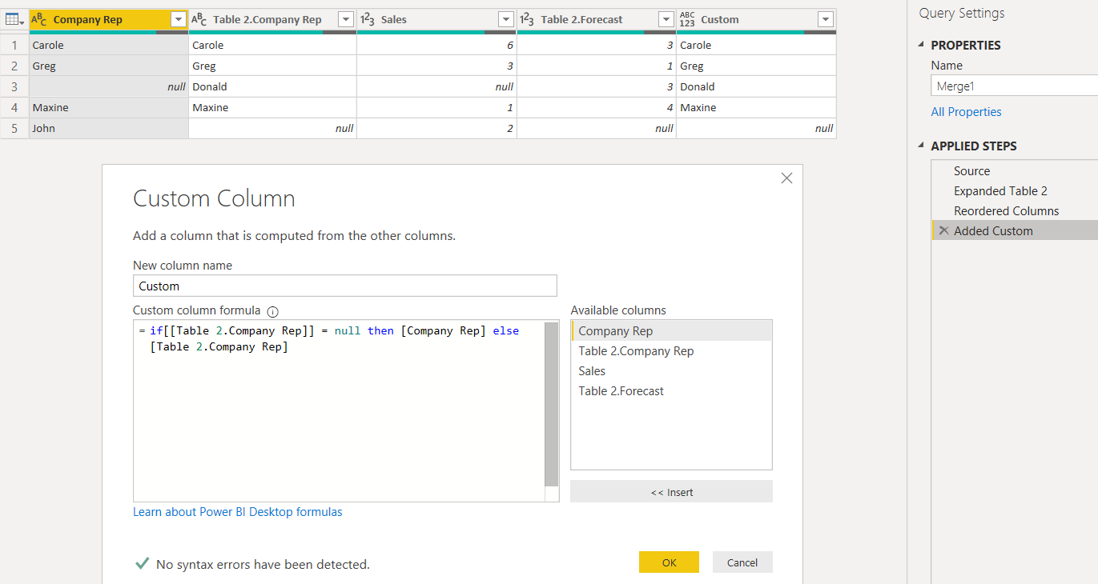Collapse the PROPERTIES section

(920, 45)
